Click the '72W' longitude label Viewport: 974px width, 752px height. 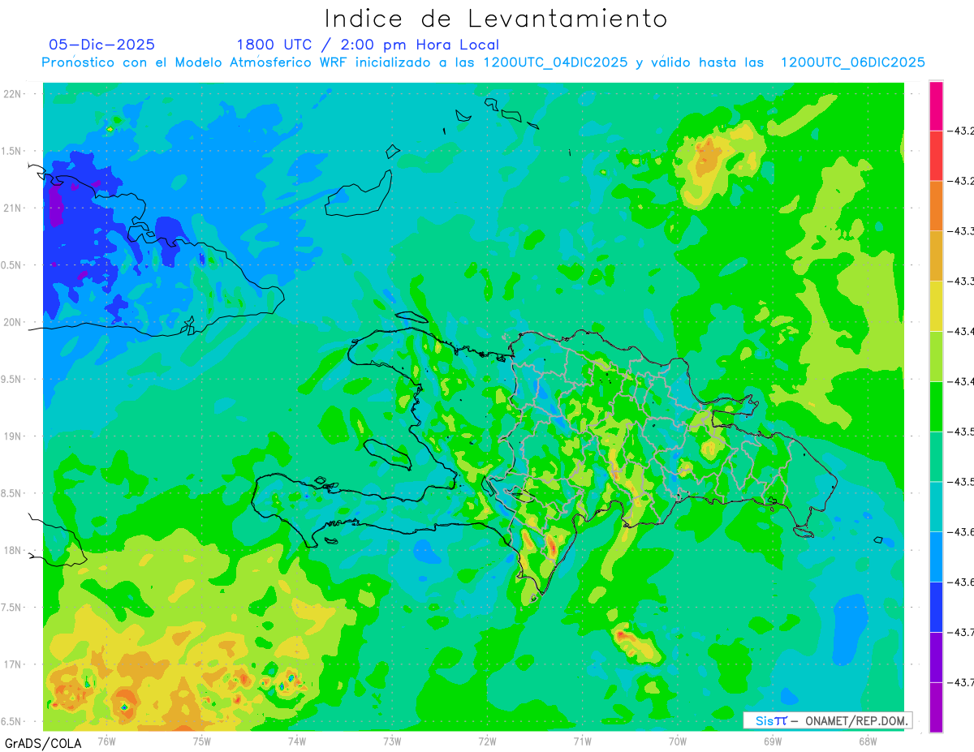coord(487,741)
